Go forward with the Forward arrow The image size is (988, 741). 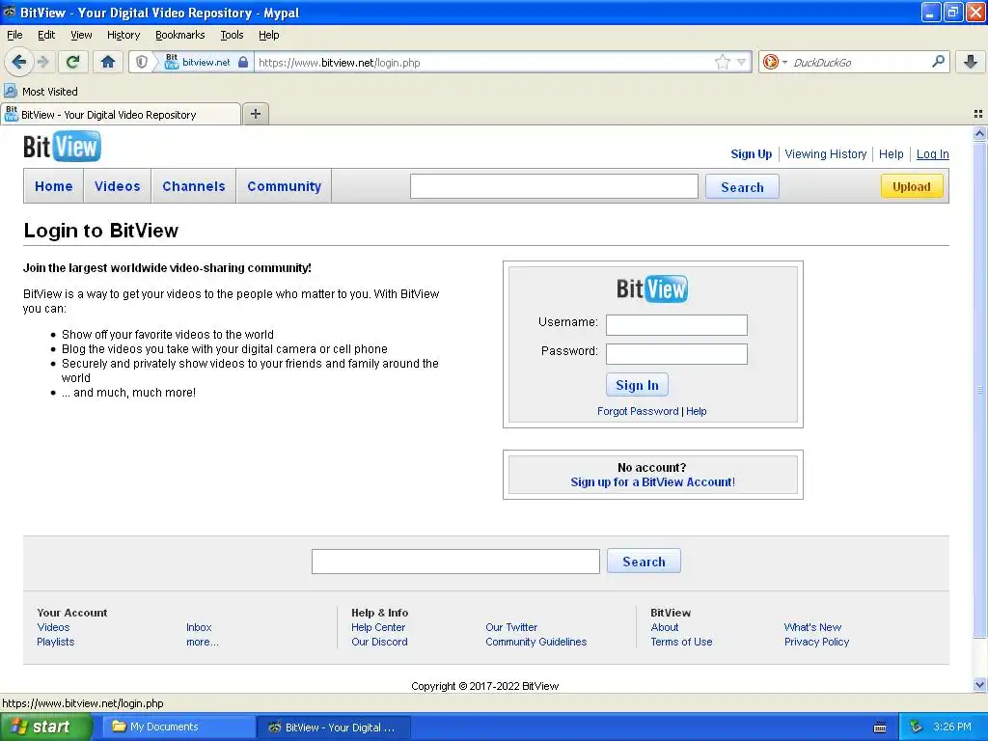[x=43, y=62]
